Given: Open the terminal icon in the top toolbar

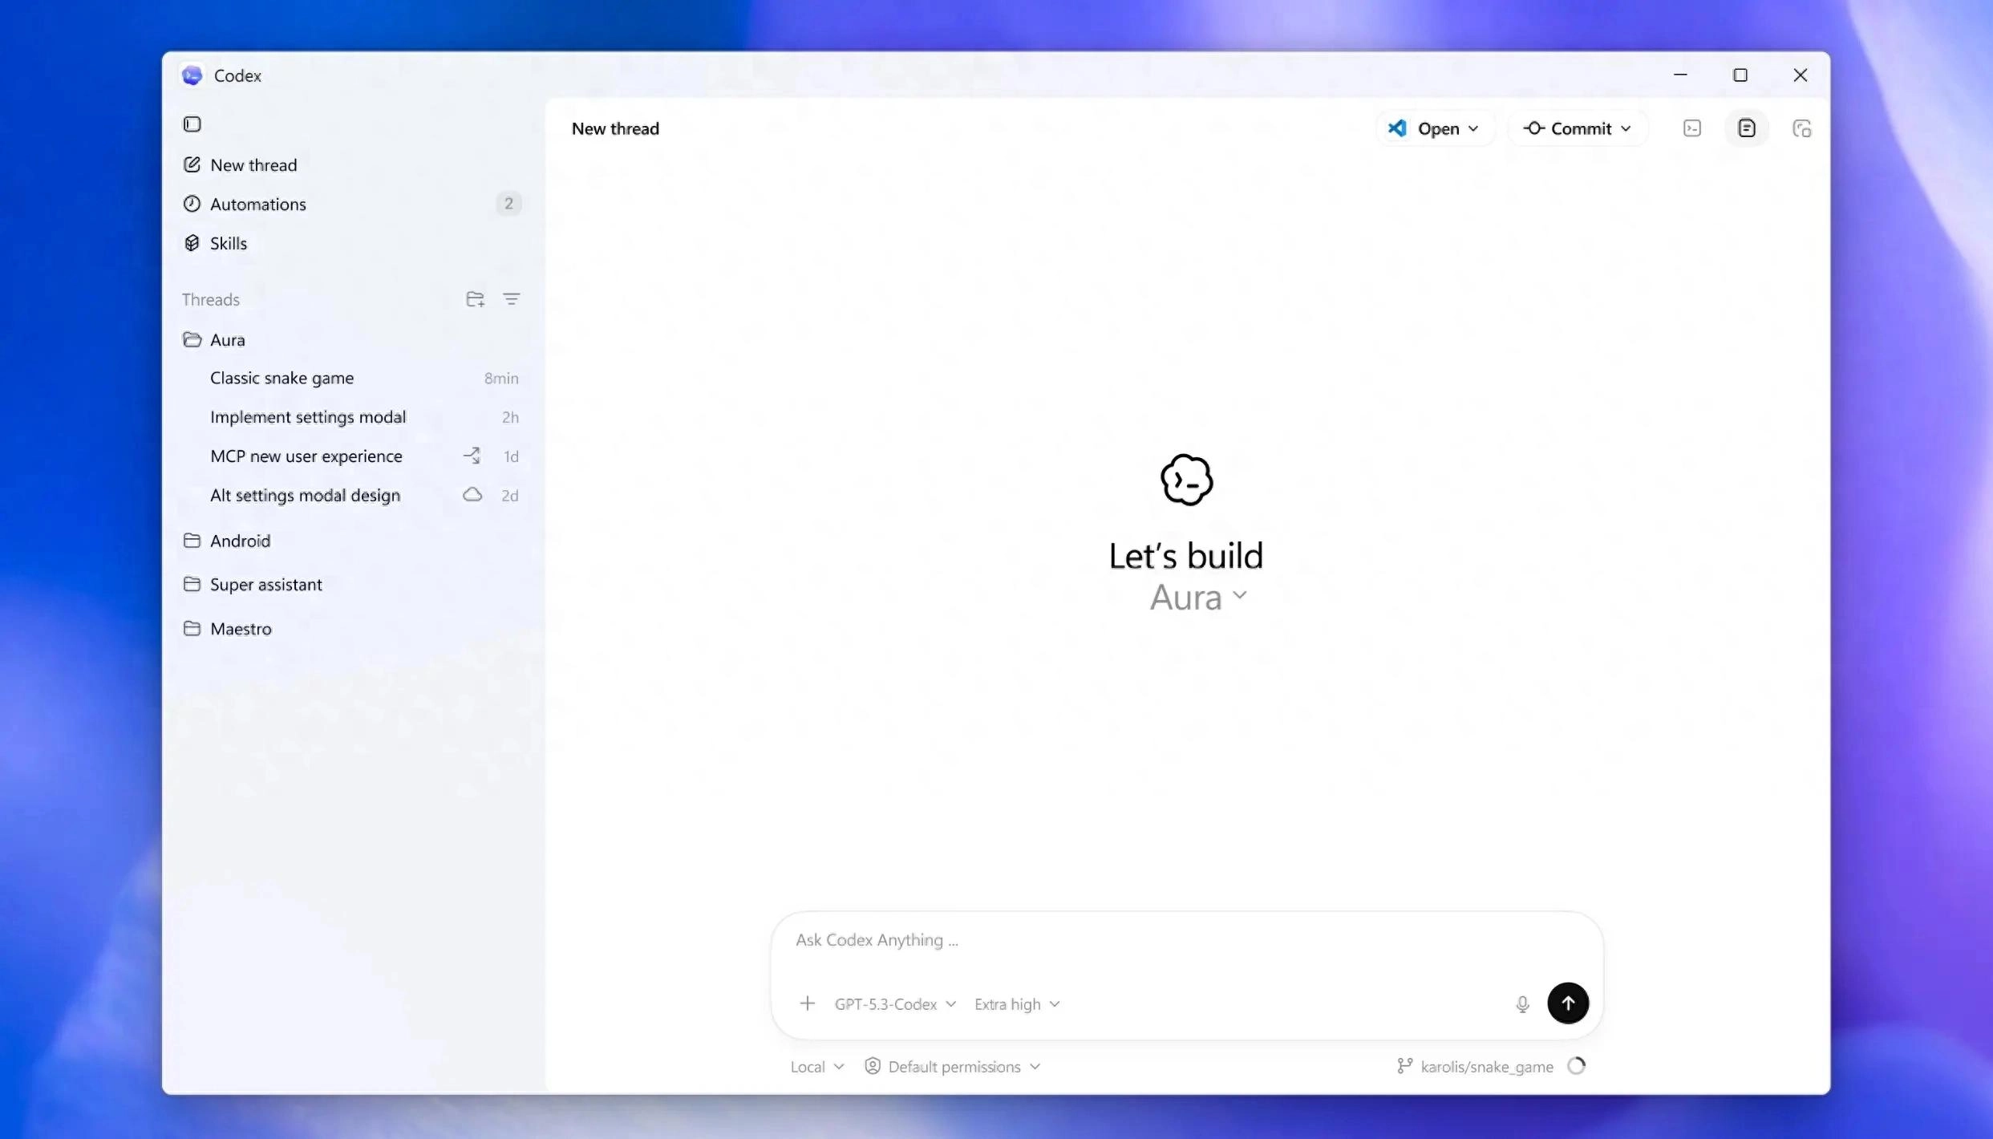Looking at the screenshot, I should pyautogui.click(x=1692, y=128).
